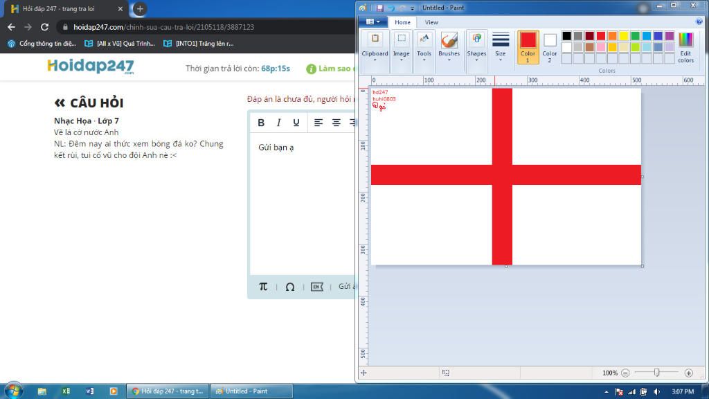Align text left in answer editor
The height and width of the screenshot is (399, 709).
318,123
